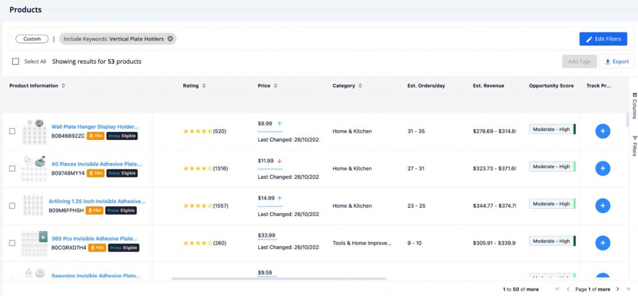Check the Wall Plate Hanger Display Holder row
Image resolution: width=638 pixels, height=296 pixels.
(12, 131)
